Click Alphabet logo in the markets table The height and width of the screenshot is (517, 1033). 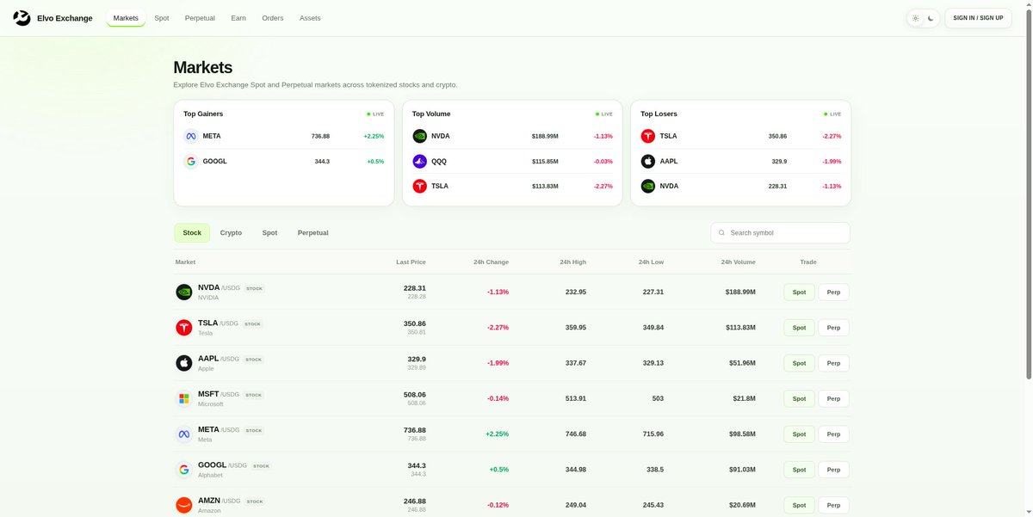(183, 470)
